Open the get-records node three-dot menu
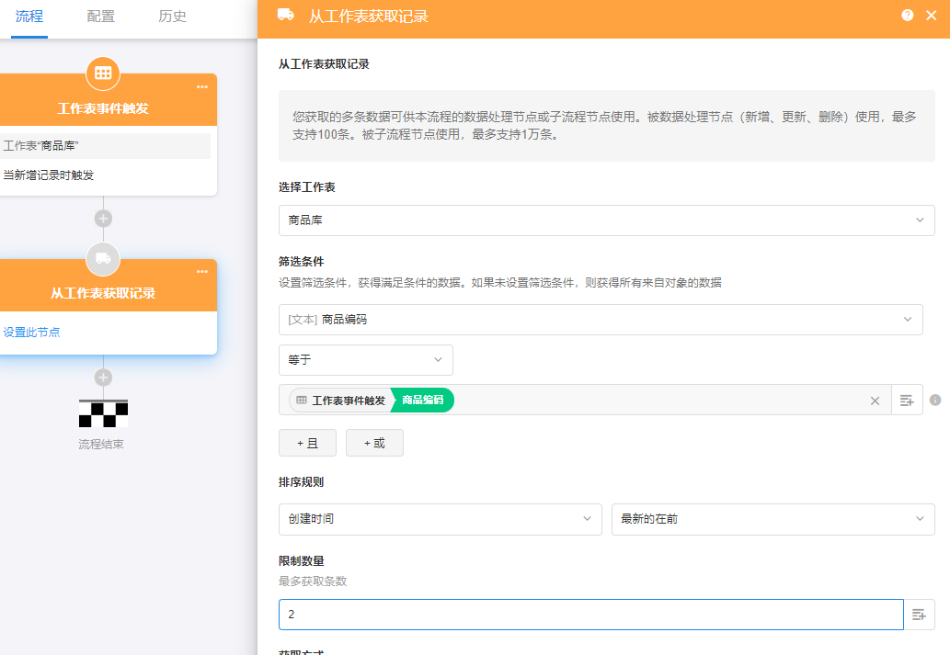 pos(202,272)
